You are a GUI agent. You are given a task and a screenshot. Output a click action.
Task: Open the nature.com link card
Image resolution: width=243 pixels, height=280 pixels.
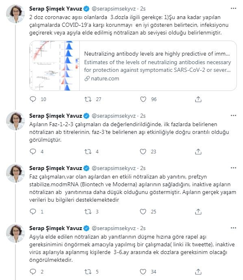(133, 66)
